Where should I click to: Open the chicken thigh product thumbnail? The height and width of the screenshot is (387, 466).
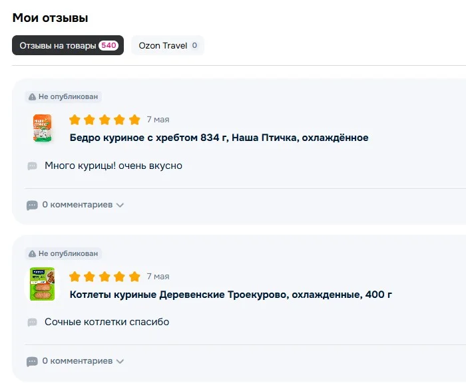click(42, 128)
